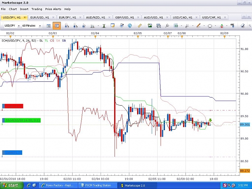Open the Price Alerts menu
This screenshot has height=189, width=252.
click(53, 9)
